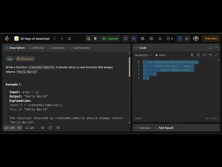
Task: Open the curly braces snippet icon
Action: coord(204,55)
